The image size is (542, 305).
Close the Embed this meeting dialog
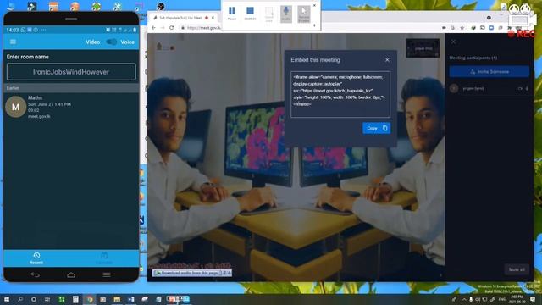click(387, 60)
